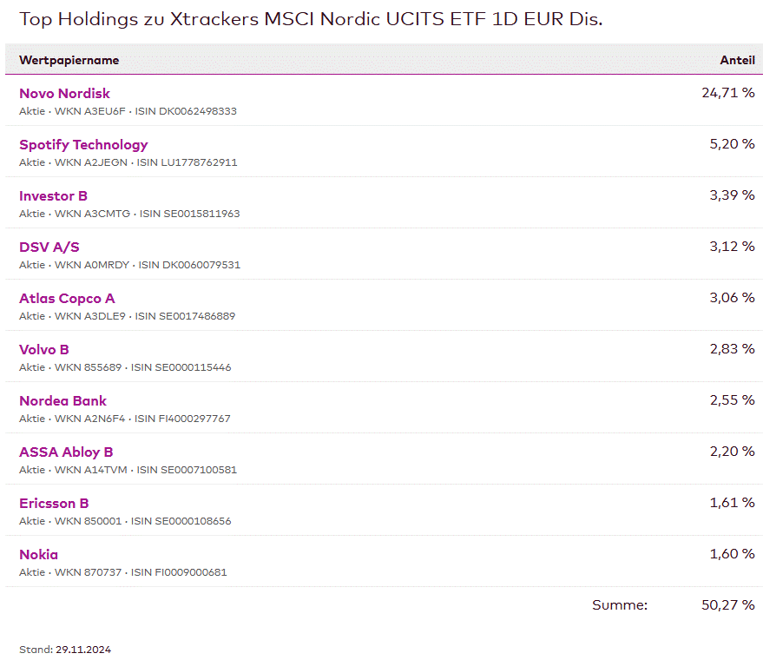Open the Spotify Technology link

click(x=83, y=144)
